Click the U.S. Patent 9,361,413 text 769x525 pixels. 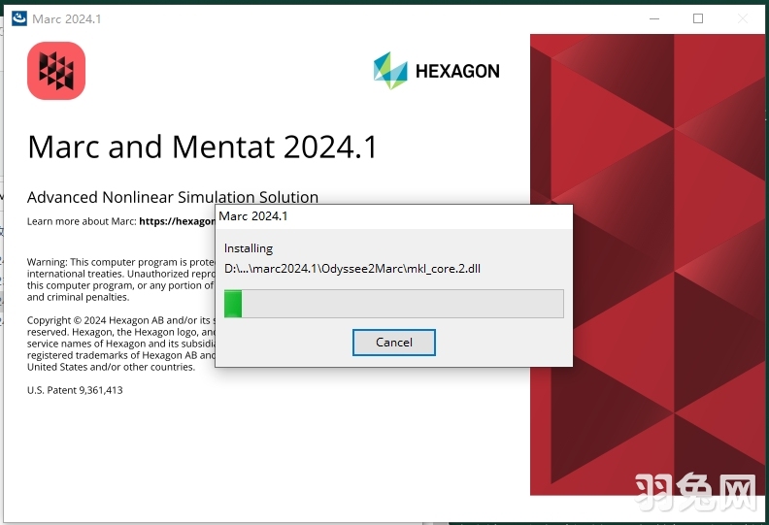pos(75,390)
